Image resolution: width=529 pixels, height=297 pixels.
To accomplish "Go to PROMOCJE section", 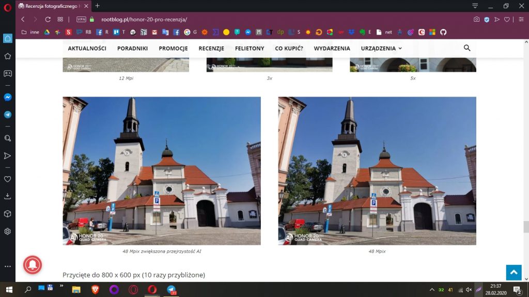I will click(174, 48).
